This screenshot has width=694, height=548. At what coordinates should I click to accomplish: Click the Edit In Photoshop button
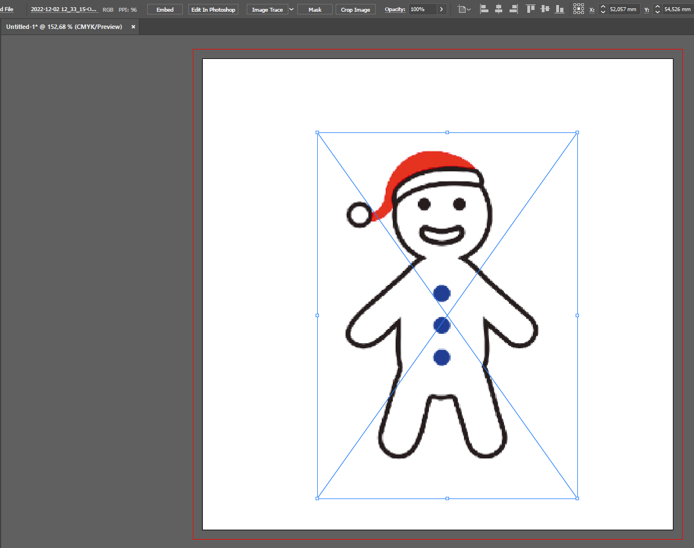[x=213, y=9]
